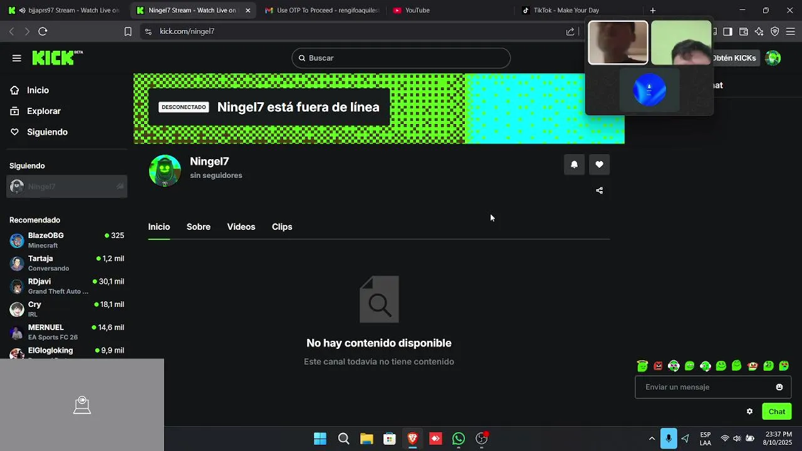Expand the system tray hidden icons
Viewport: 802px width, 451px height.
coord(652,438)
